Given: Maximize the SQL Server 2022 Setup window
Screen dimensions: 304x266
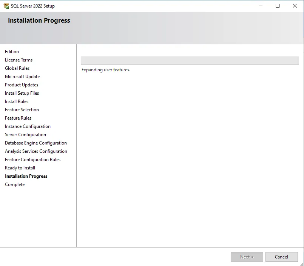Looking at the screenshot, I should pyautogui.click(x=278, y=6).
